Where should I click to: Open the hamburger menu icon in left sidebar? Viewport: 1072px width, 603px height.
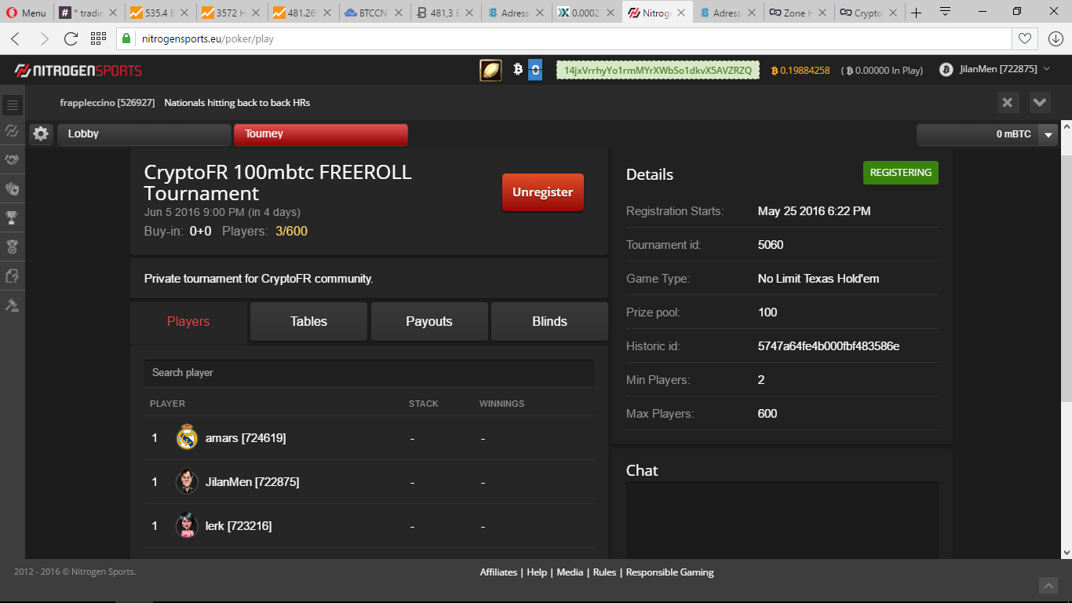(12, 104)
